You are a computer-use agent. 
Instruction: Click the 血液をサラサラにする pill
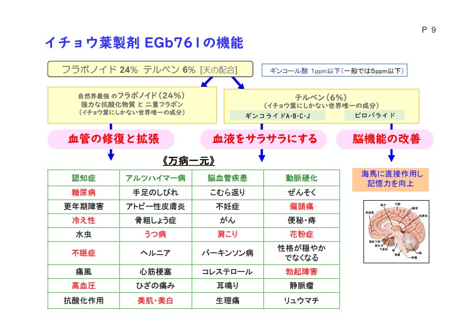pyautogui.click(x=263, y=139)
